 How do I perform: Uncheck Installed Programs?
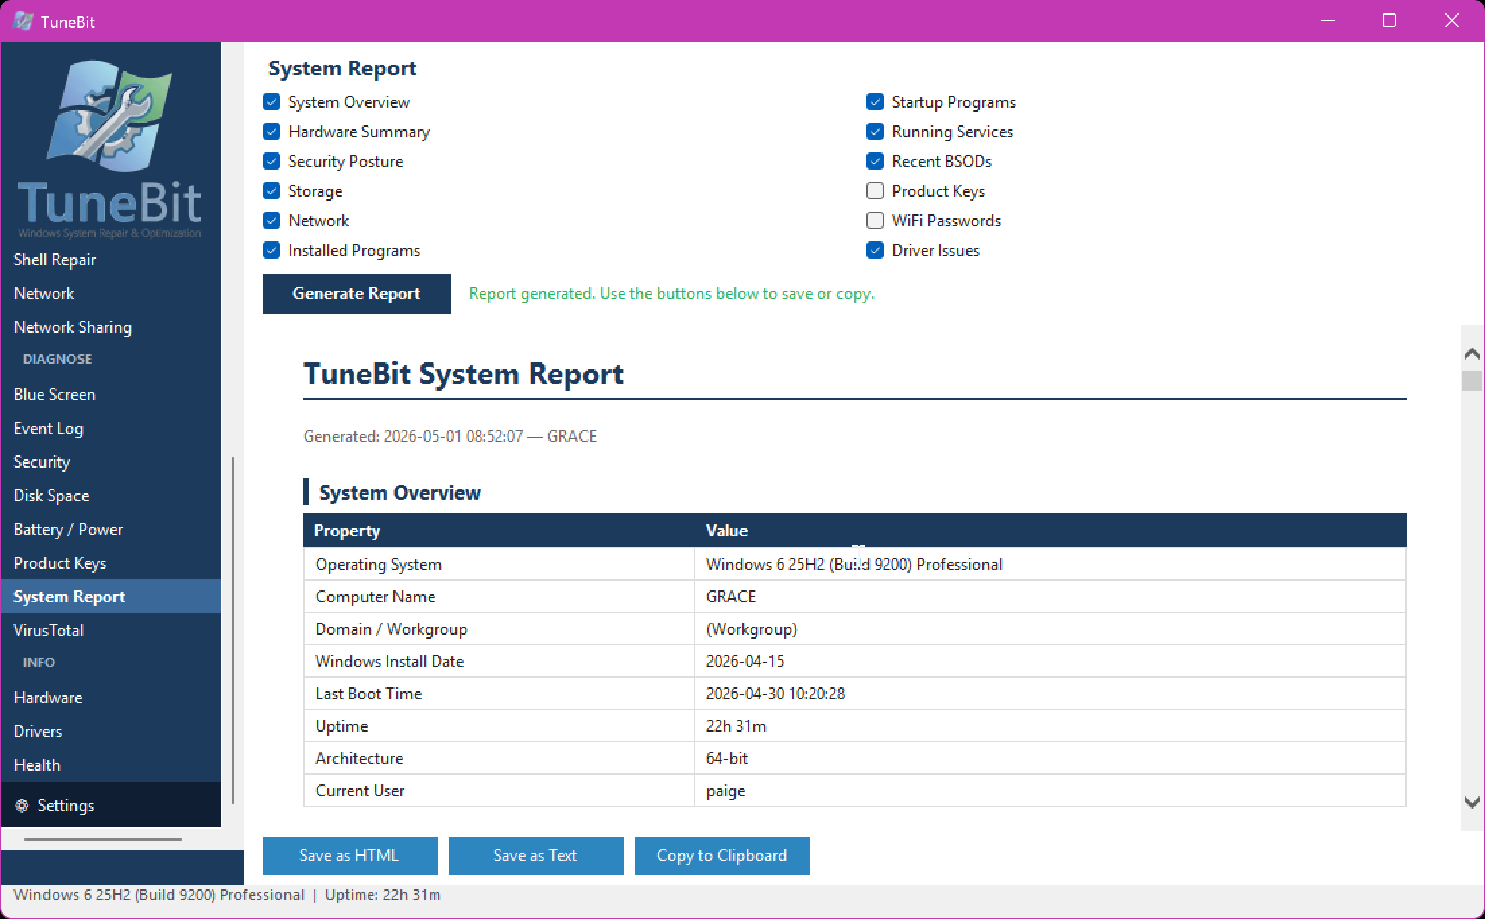[272, 250]
